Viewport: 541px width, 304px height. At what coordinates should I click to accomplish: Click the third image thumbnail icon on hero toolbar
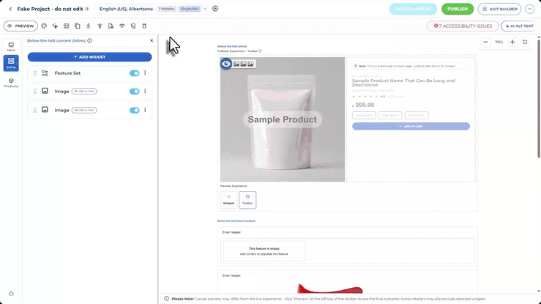tap(250, 64)
